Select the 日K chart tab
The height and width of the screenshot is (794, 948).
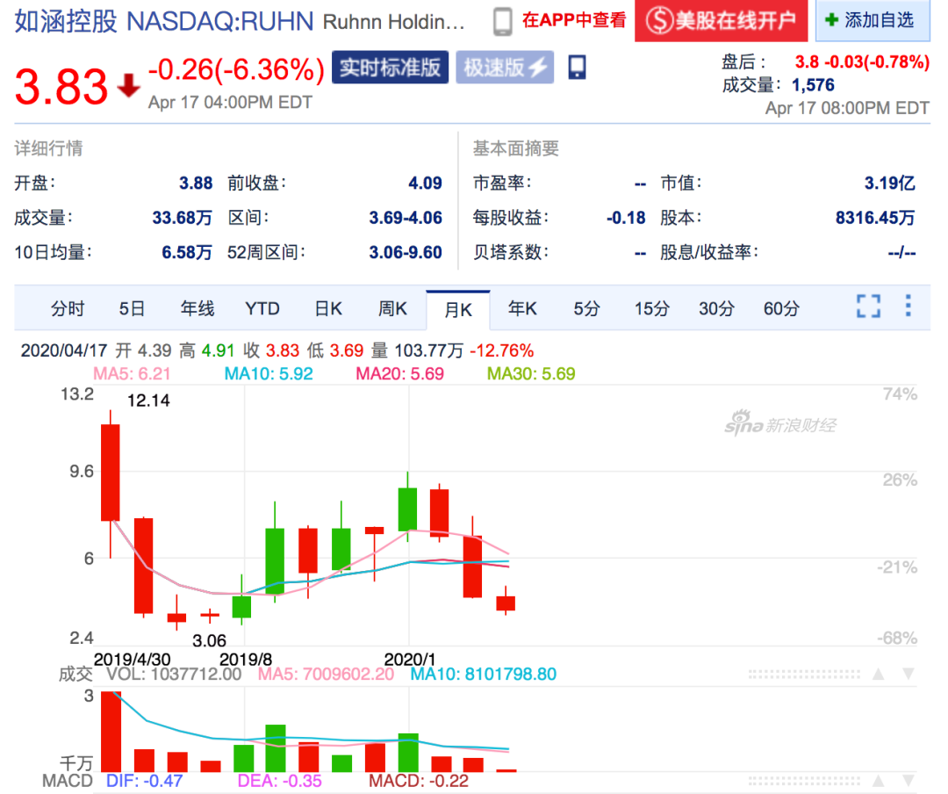pyautogui.click(x=328, y=308)
